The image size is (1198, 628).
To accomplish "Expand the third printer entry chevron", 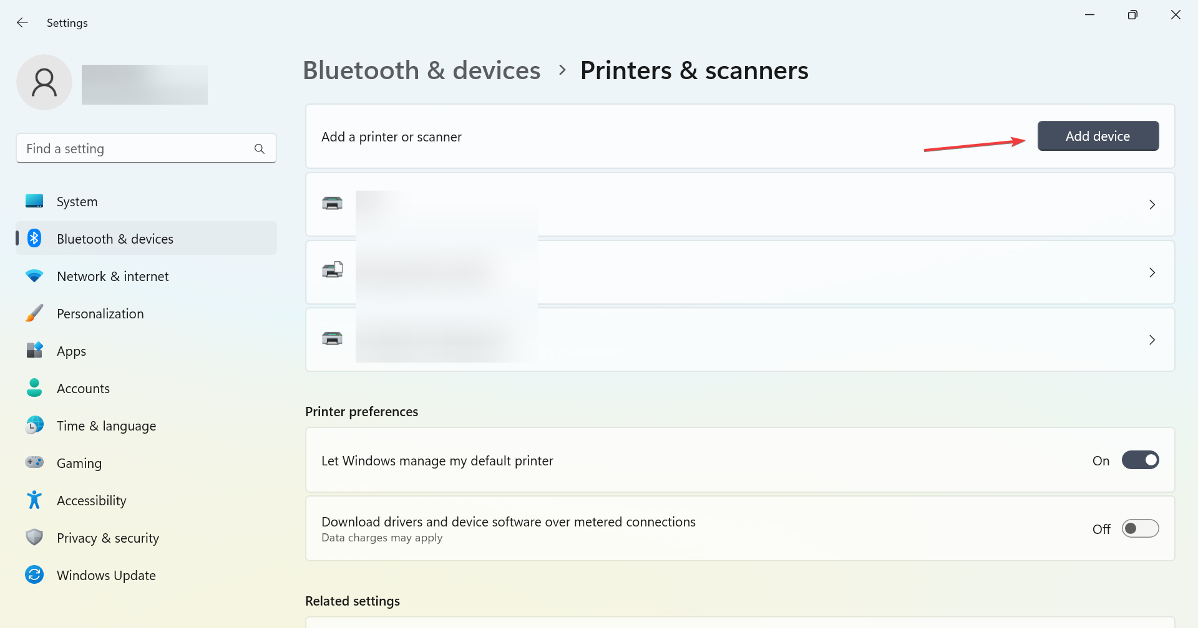I will click(x=1152, y=340).
